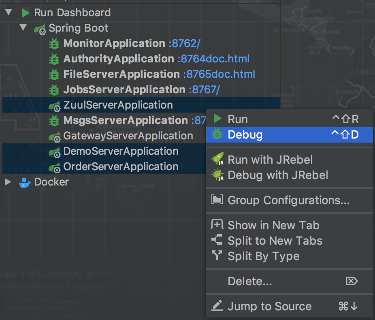Click the ^⇧R shortcut beside Run
This screenshot has height=320, width=375.
click(x=345, y=119)
